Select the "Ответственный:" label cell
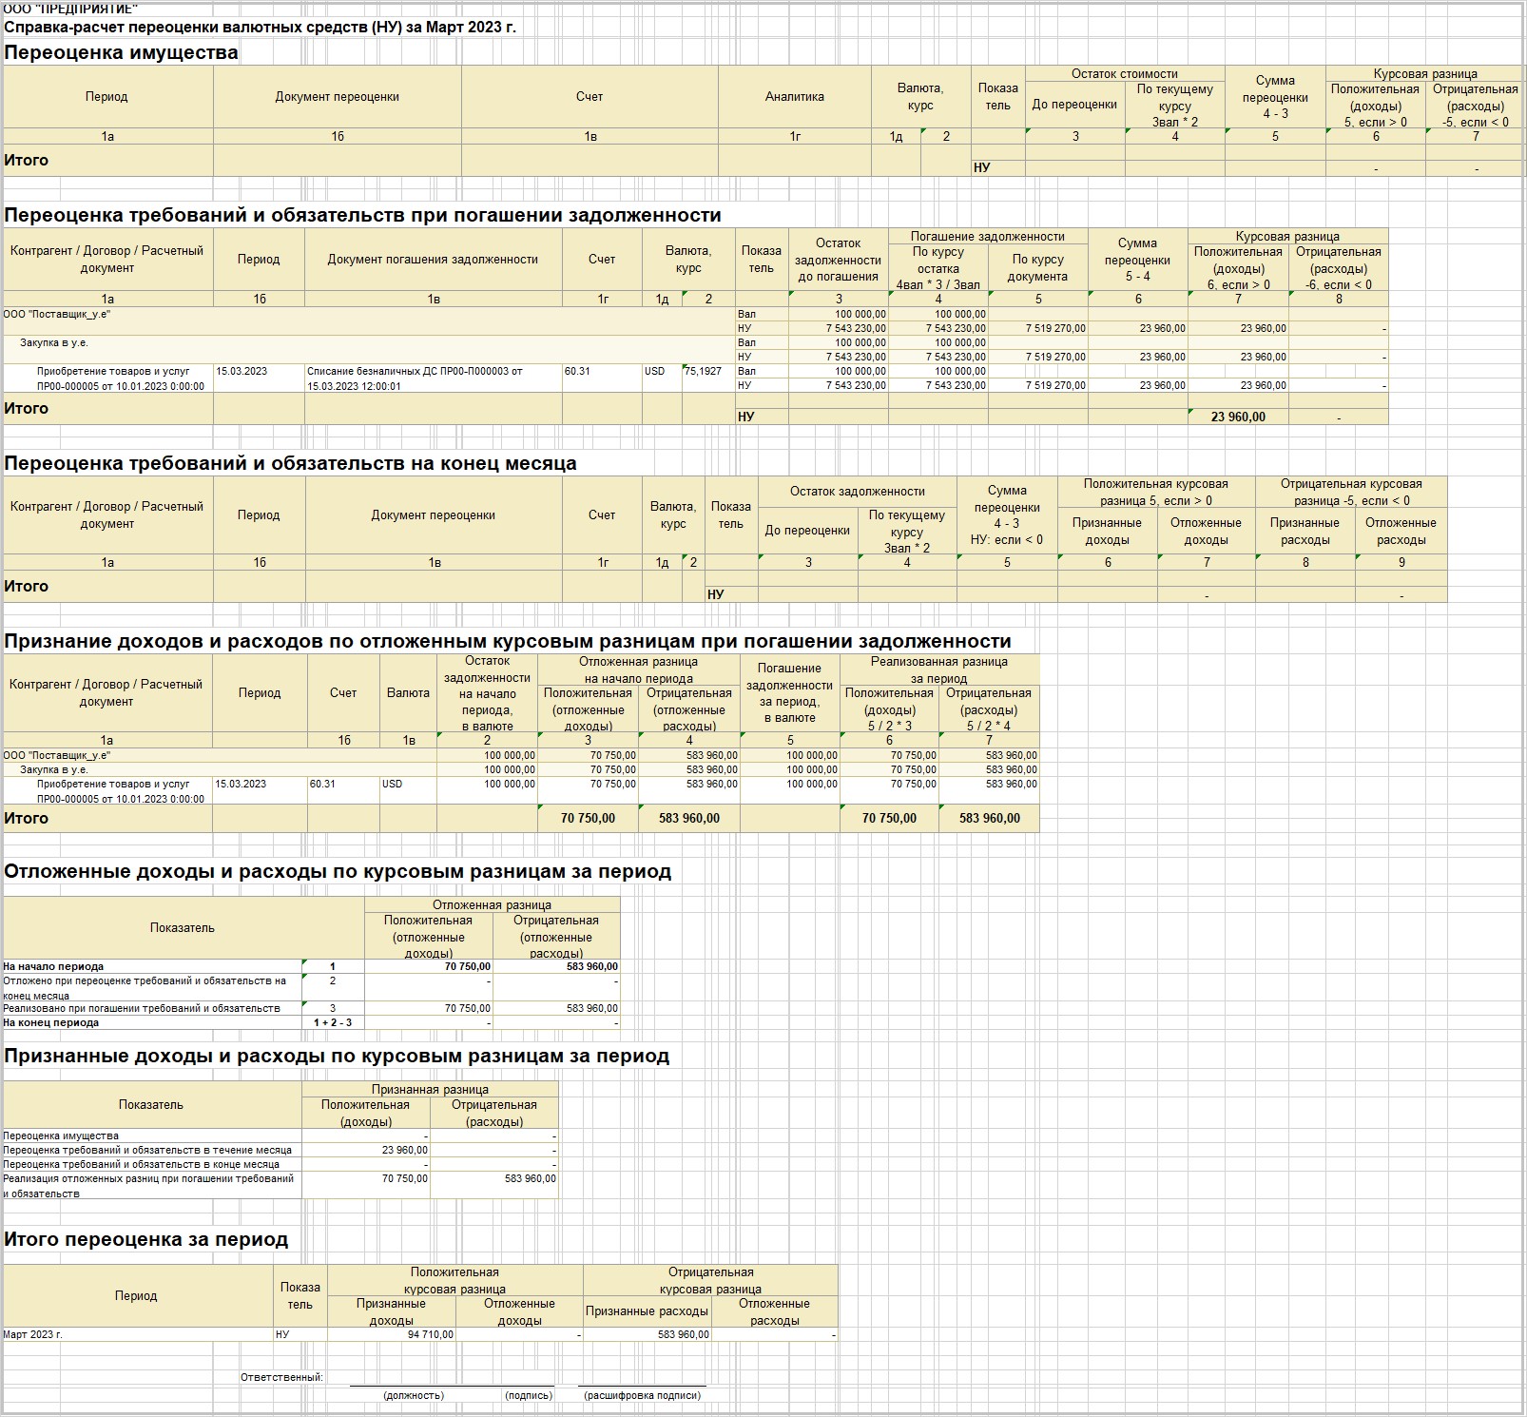 point(281,1376)
